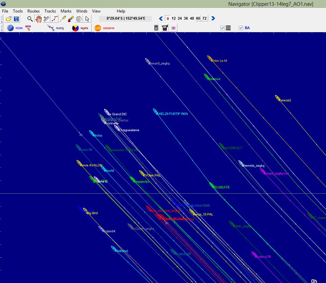Set forecast time to 72 hours
The width and height of the screenshot is (326, 283).
tap(204, 19)
